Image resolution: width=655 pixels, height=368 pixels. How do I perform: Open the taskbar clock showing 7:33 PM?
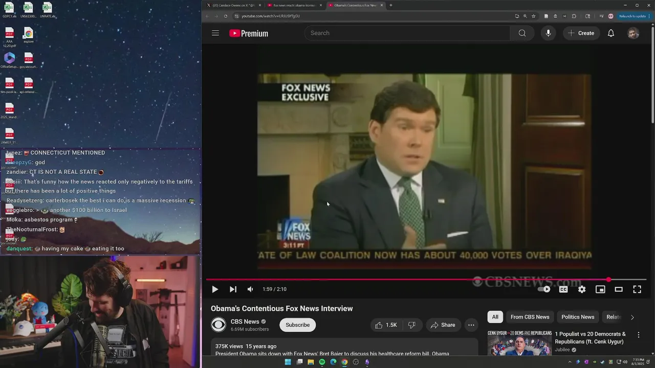pyautogui.click(x=638, y=362)
